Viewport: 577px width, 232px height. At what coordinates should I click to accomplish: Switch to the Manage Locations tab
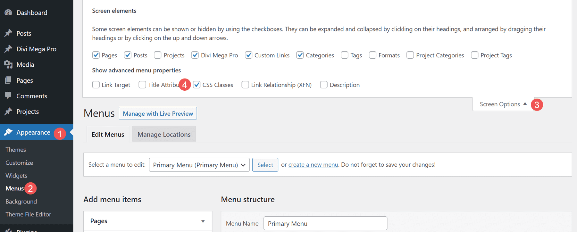point(164,134)
